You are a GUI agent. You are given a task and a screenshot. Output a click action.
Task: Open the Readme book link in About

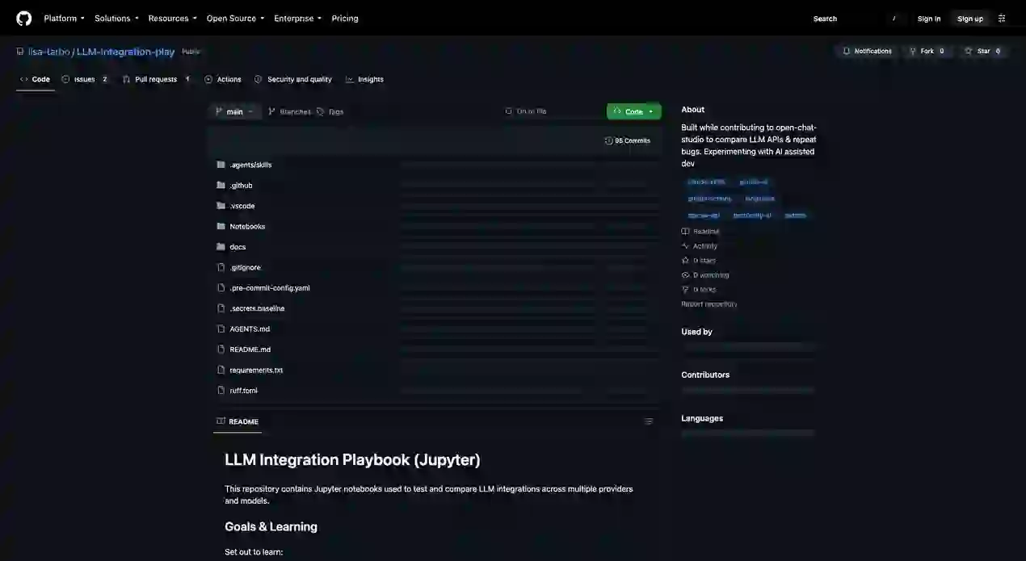700,232
